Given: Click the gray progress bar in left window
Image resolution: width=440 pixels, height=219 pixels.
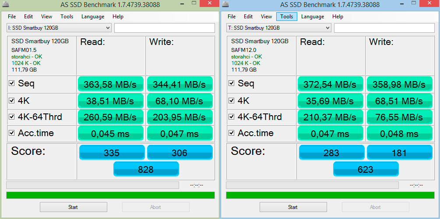Looking at the screenshot, I should pyautogui.click(x=92, y=185).
